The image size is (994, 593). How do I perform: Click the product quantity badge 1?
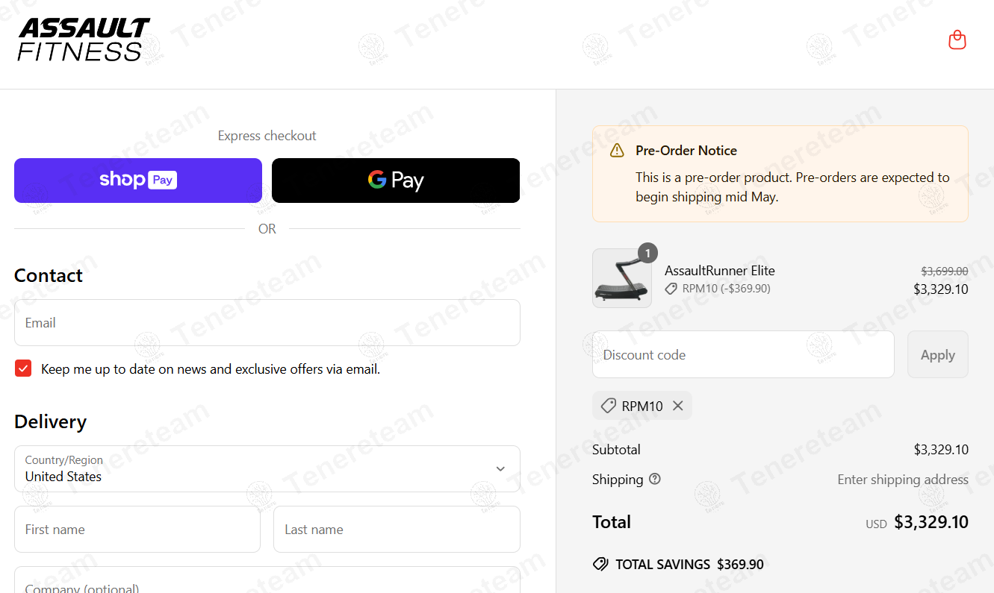647,254
